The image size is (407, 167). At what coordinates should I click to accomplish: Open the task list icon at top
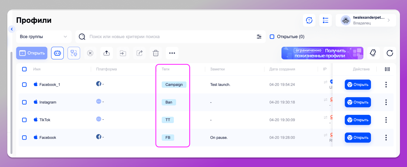(x=326, y=20)
